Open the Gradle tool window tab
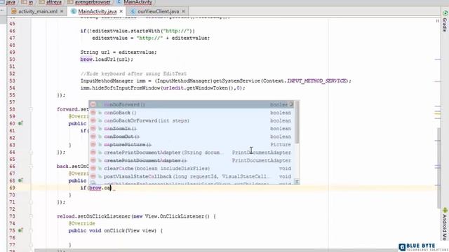Image resolution: width=449 pixels, height=252 pixels. [445, 21]
